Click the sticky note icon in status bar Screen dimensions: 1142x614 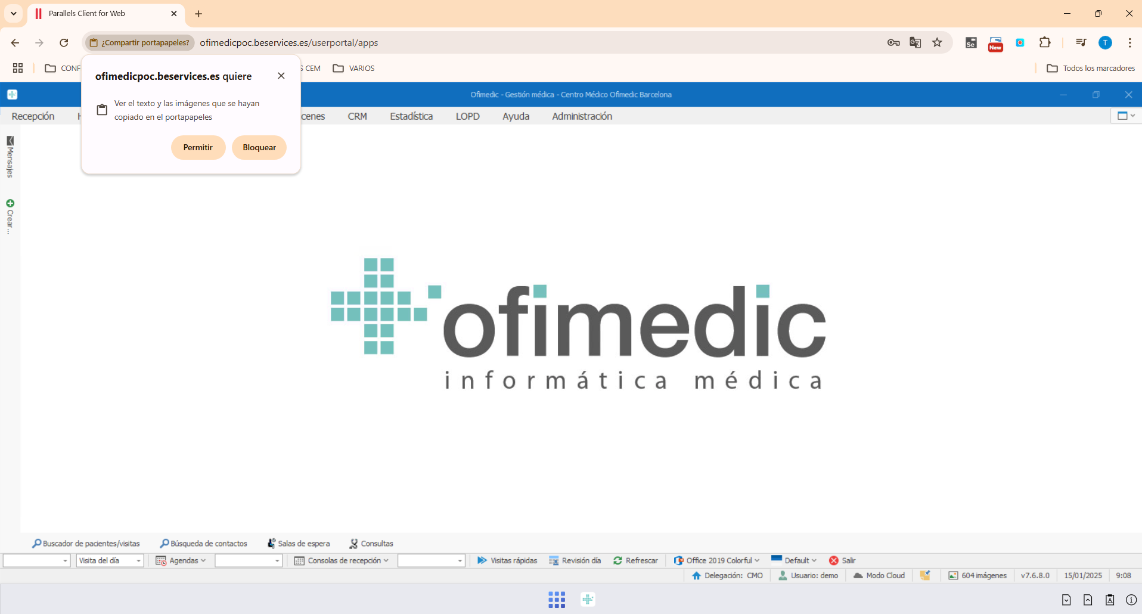[925, 575]
